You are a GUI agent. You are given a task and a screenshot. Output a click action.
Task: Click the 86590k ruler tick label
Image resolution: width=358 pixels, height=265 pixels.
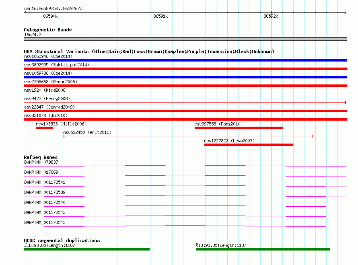point(50,16)
